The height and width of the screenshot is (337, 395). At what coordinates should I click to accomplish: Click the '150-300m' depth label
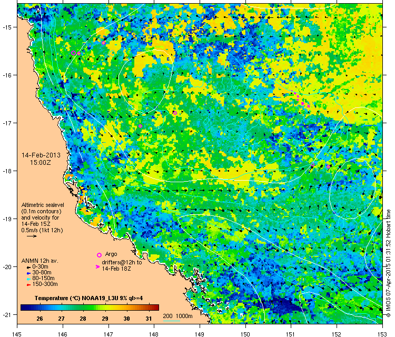45,284
